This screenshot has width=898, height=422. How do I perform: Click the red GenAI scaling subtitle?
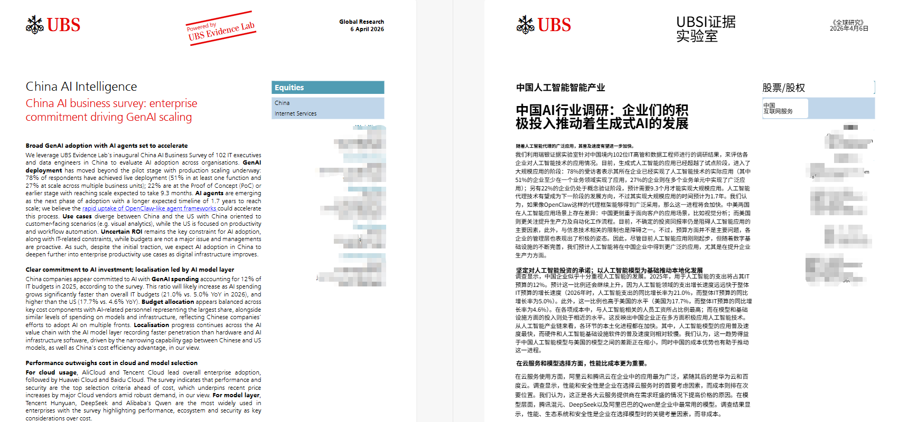pos(111,110)
